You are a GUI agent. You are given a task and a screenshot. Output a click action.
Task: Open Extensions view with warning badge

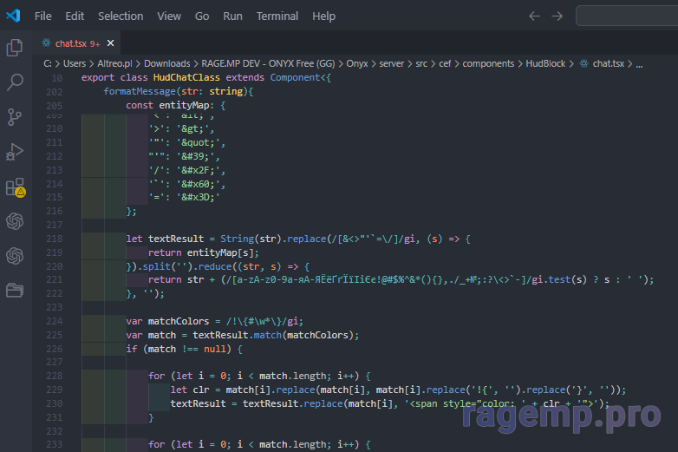15,187
